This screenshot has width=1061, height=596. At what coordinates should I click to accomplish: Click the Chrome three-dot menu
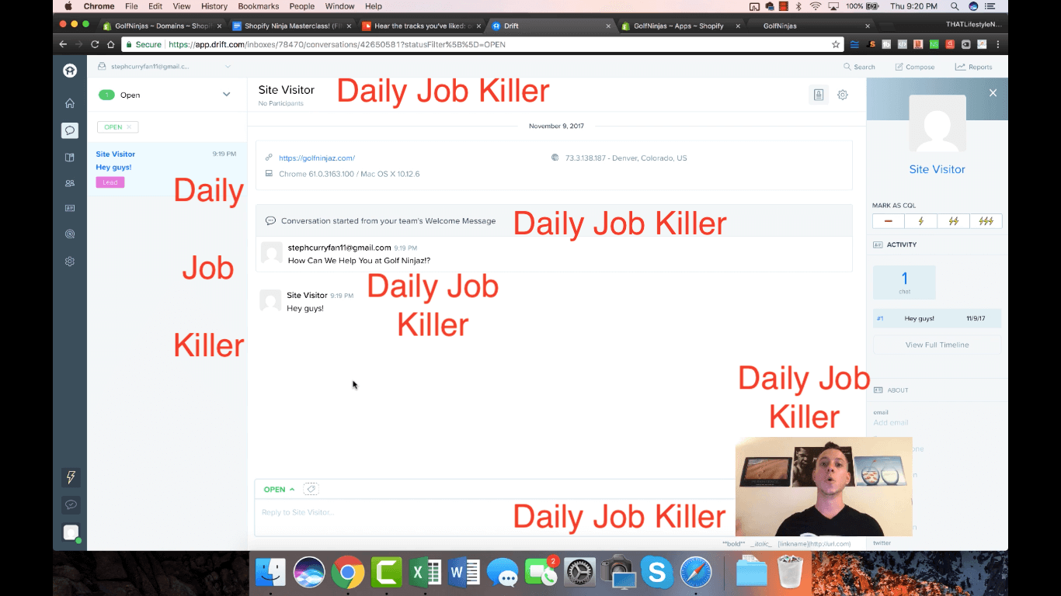(x=998, y=44)
